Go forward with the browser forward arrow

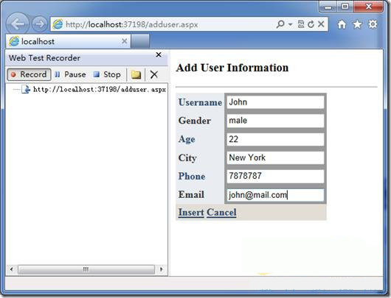pos(40,24)
